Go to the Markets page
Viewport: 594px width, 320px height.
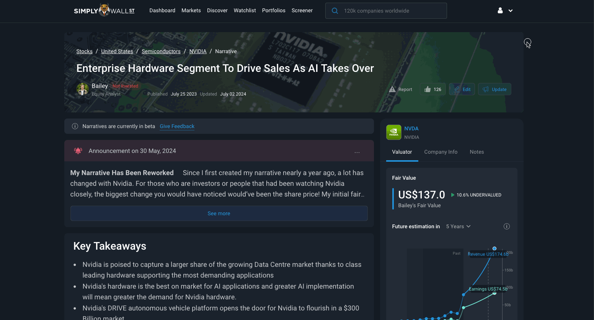coord(191,11)
